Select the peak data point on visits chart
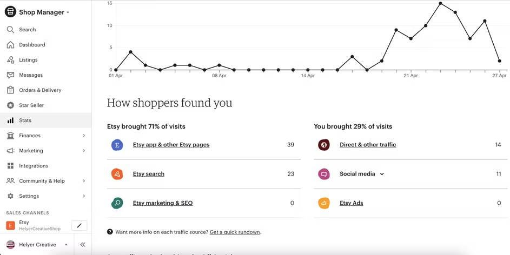Image resolution: width=510 pixels, height=255 pixels. (x=440, y=3)
